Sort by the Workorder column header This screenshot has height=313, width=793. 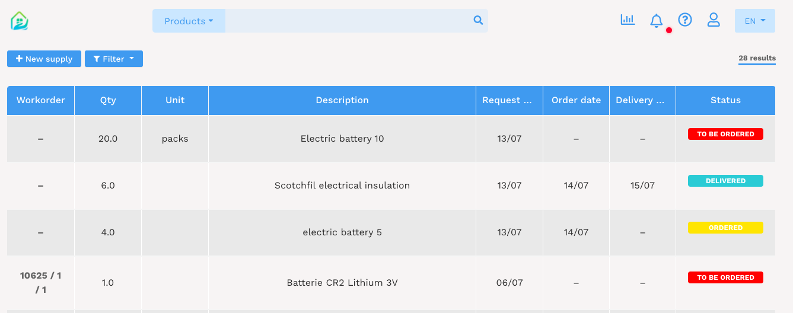(x=40, y=100)
